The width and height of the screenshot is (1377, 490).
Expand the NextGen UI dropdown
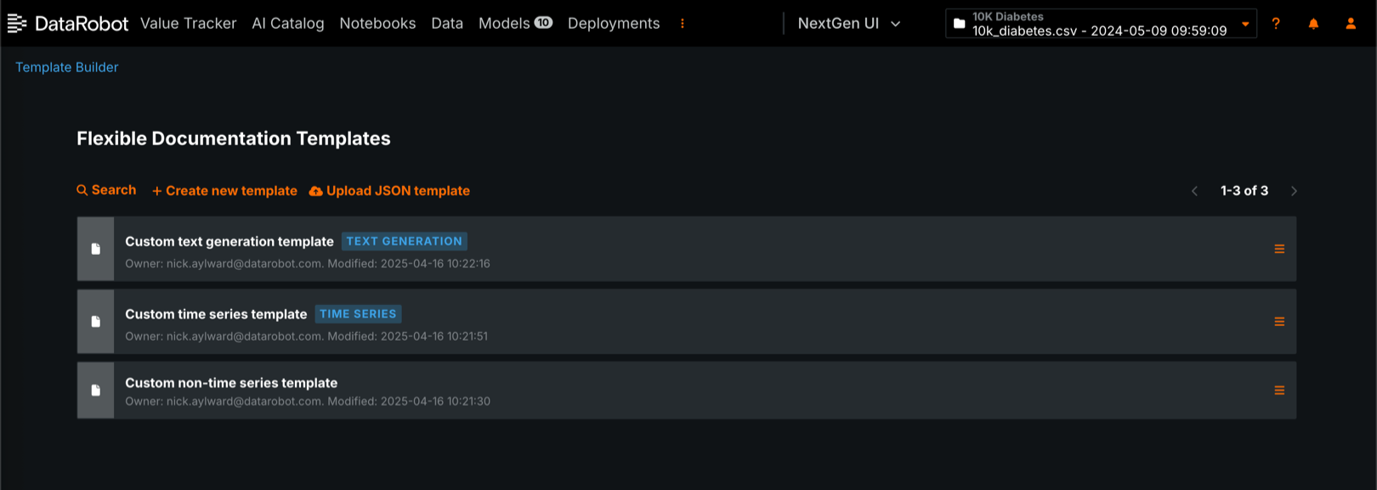point(849,24)
